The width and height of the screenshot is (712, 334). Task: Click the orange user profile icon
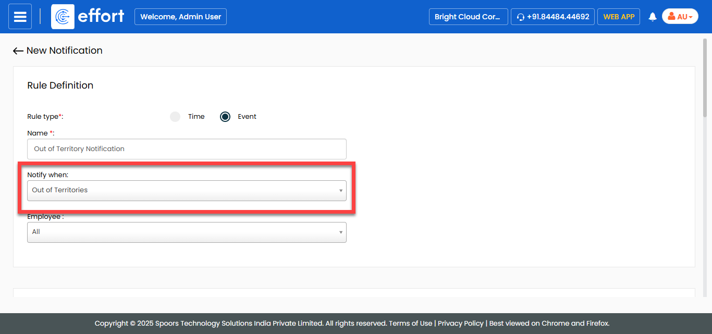pyautogui.click(x=671, y=17)
